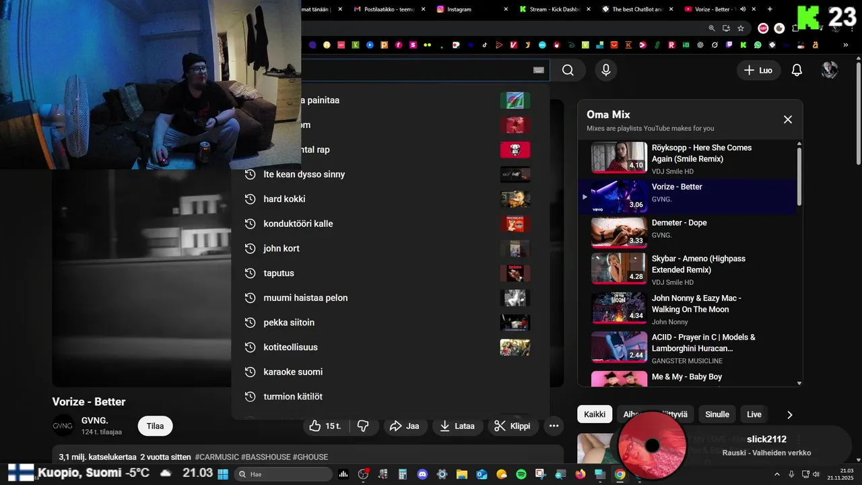Play Skybar - Ameno from the mix
This screenshot has height=485, width=862.
click(687, 269)
